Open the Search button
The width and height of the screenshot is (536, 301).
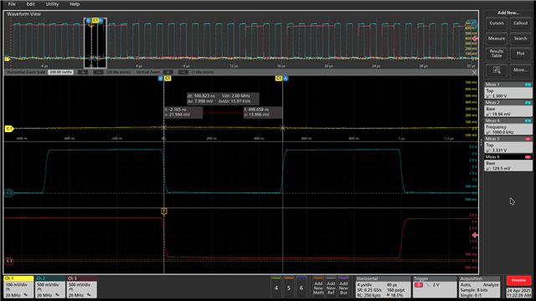(520, 38)
